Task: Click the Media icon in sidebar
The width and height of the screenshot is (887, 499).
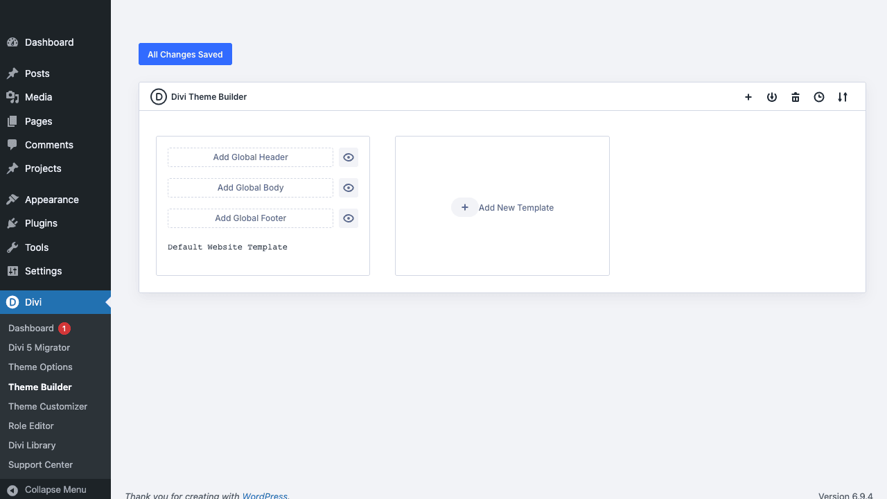Action: pos(12,97)
